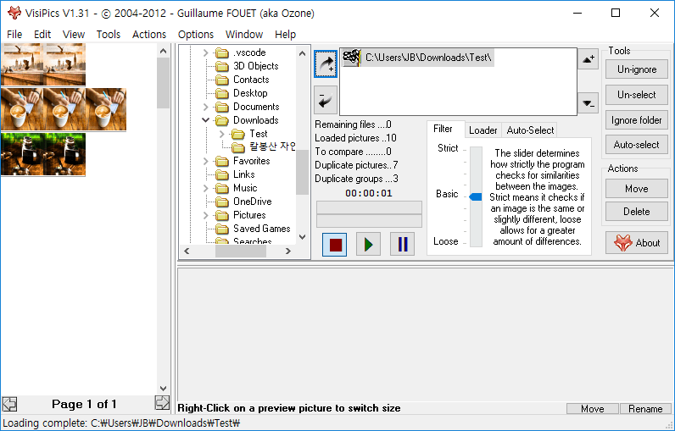Expand the .vscode tree node
Screen dimensions: 675x431
[x=206, y=52]
